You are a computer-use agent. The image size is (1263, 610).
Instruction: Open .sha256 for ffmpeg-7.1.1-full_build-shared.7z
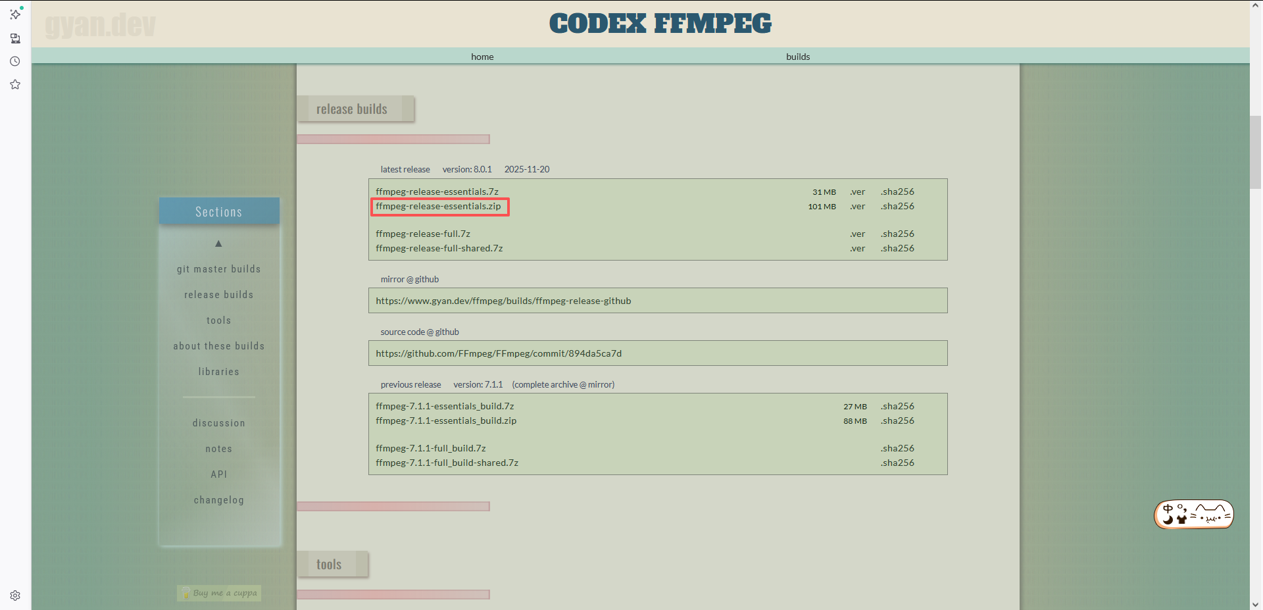click(897, 463)
